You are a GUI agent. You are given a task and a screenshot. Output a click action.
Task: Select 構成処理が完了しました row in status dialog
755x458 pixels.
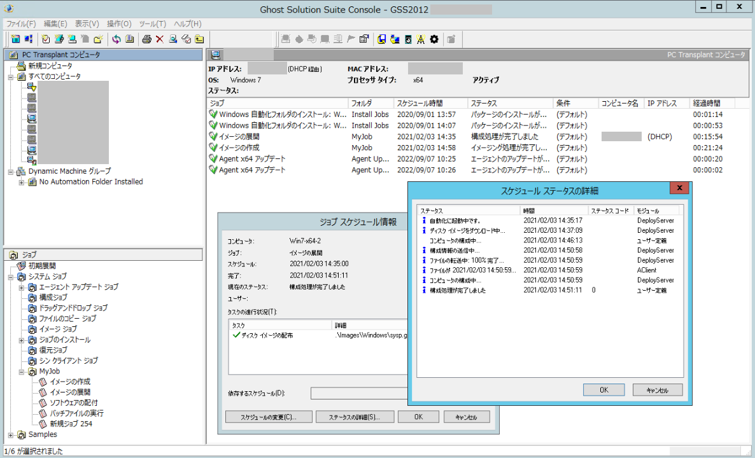coord(550,291)
